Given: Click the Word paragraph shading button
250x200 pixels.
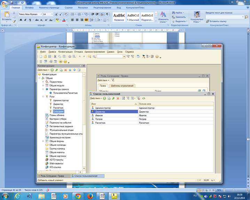Looking at the screenshot, I should pyautogui.click(x=99, y=20).
